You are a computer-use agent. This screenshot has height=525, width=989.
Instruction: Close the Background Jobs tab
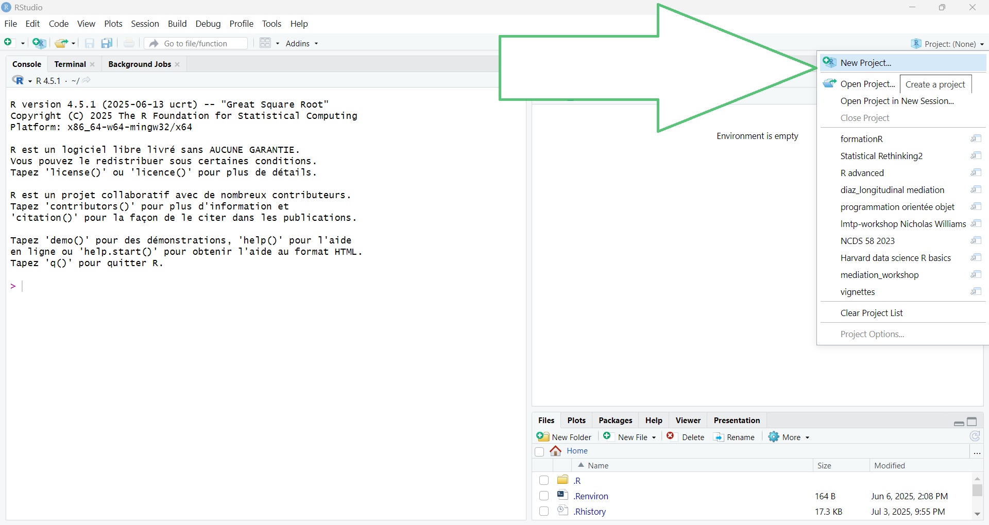177,64
